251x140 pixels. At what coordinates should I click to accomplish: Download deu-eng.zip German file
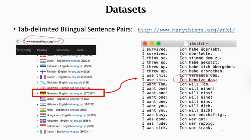click(x=76, y=93)
